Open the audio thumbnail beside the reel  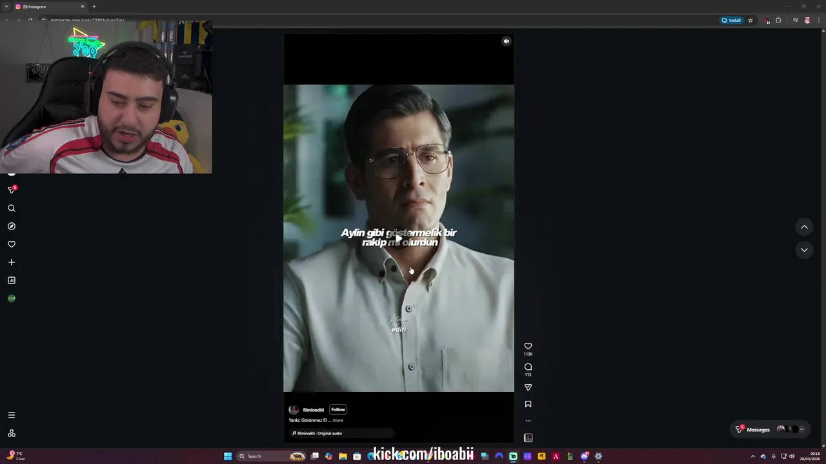click(528, 438)
